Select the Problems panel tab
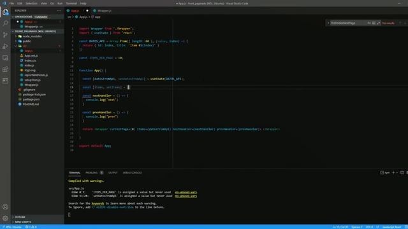 (x=92, y=172)
